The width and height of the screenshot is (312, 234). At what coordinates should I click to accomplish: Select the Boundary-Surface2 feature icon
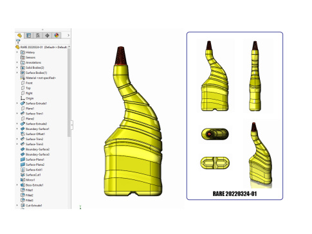[x=23, y=149]
